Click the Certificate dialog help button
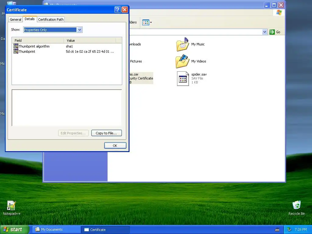The height and width of the screenshot is (234, 312). [118, 9]
